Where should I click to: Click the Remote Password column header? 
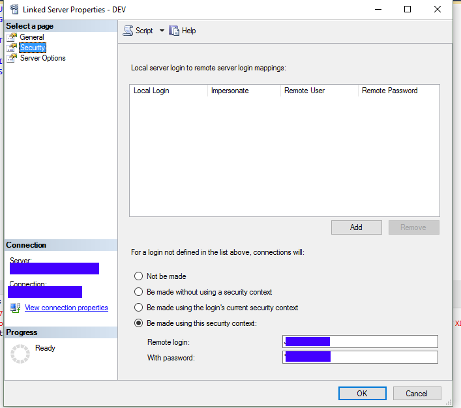(398, 91)
